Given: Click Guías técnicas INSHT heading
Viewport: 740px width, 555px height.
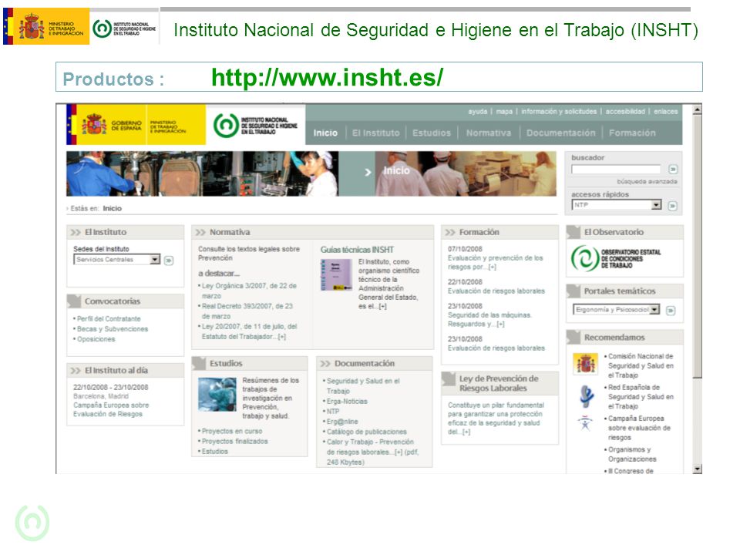Looking at the screenshot, I should (357, 250).
